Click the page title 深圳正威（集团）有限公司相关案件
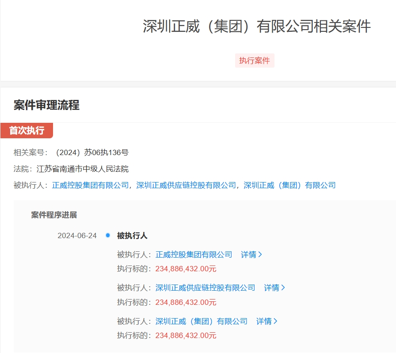Image resolution: width=396 pixels, height=353 pixels. pos(257,26)
